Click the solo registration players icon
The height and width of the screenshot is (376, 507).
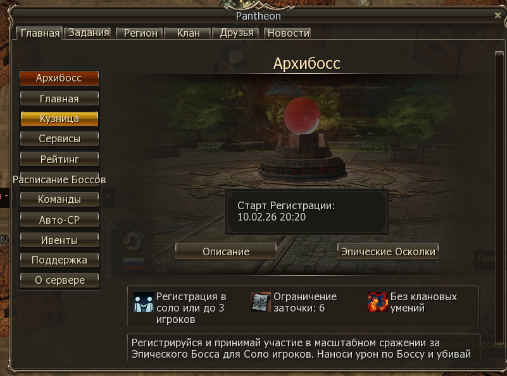point(144,302)
